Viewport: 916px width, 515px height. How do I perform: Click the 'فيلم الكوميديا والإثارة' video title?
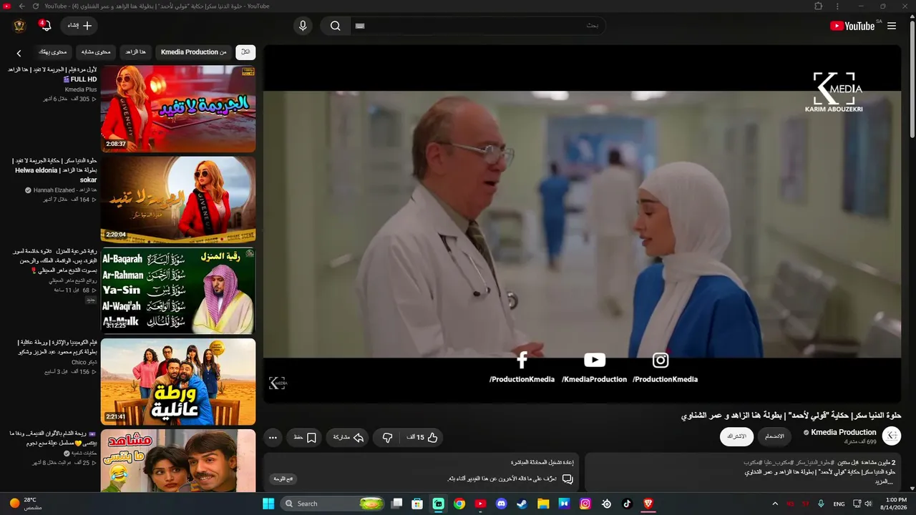click(57, 347)
